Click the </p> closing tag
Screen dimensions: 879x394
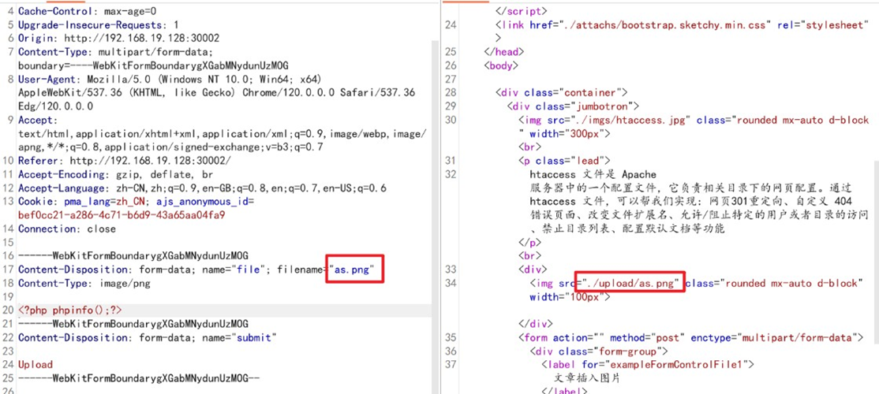pyautogui.click(x=529, y=243)
